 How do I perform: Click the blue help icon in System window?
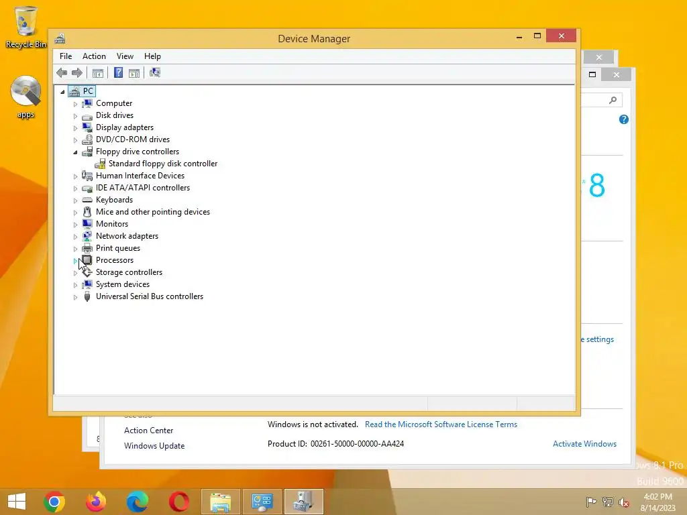click(624, 119)
